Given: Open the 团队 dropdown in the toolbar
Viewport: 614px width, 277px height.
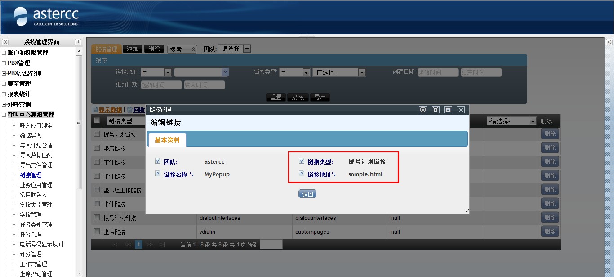Looking at the screenshot, I should tap(247, 49).
